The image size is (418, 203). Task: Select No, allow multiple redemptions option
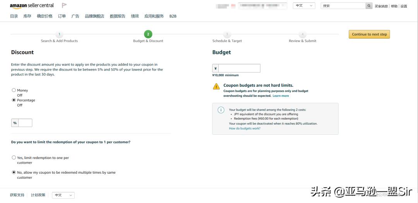[x=14, y=172]
